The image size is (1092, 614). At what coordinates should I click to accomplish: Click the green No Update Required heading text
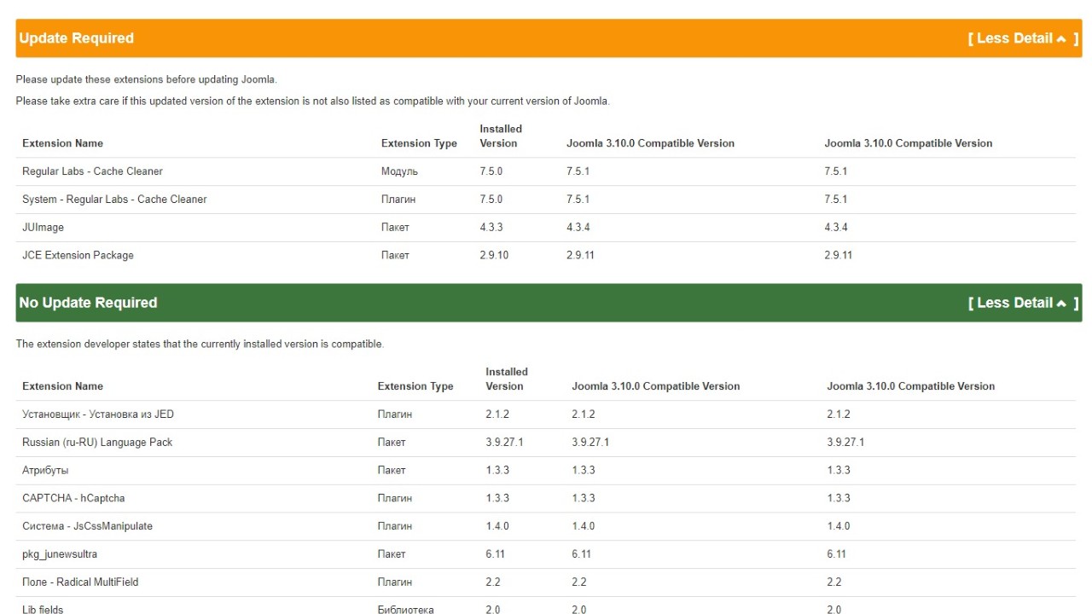[x=88, y=303]
